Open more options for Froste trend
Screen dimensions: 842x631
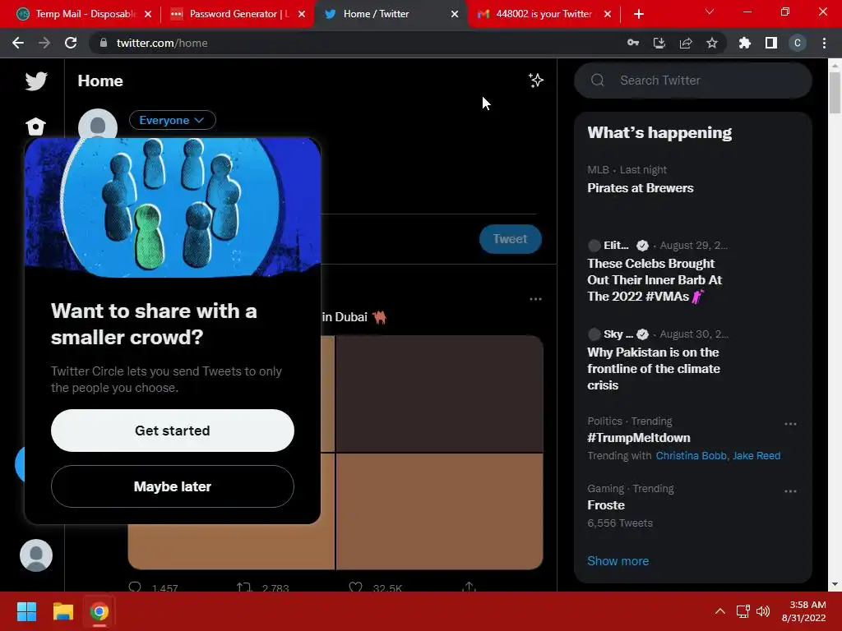(x=790, y=491)
